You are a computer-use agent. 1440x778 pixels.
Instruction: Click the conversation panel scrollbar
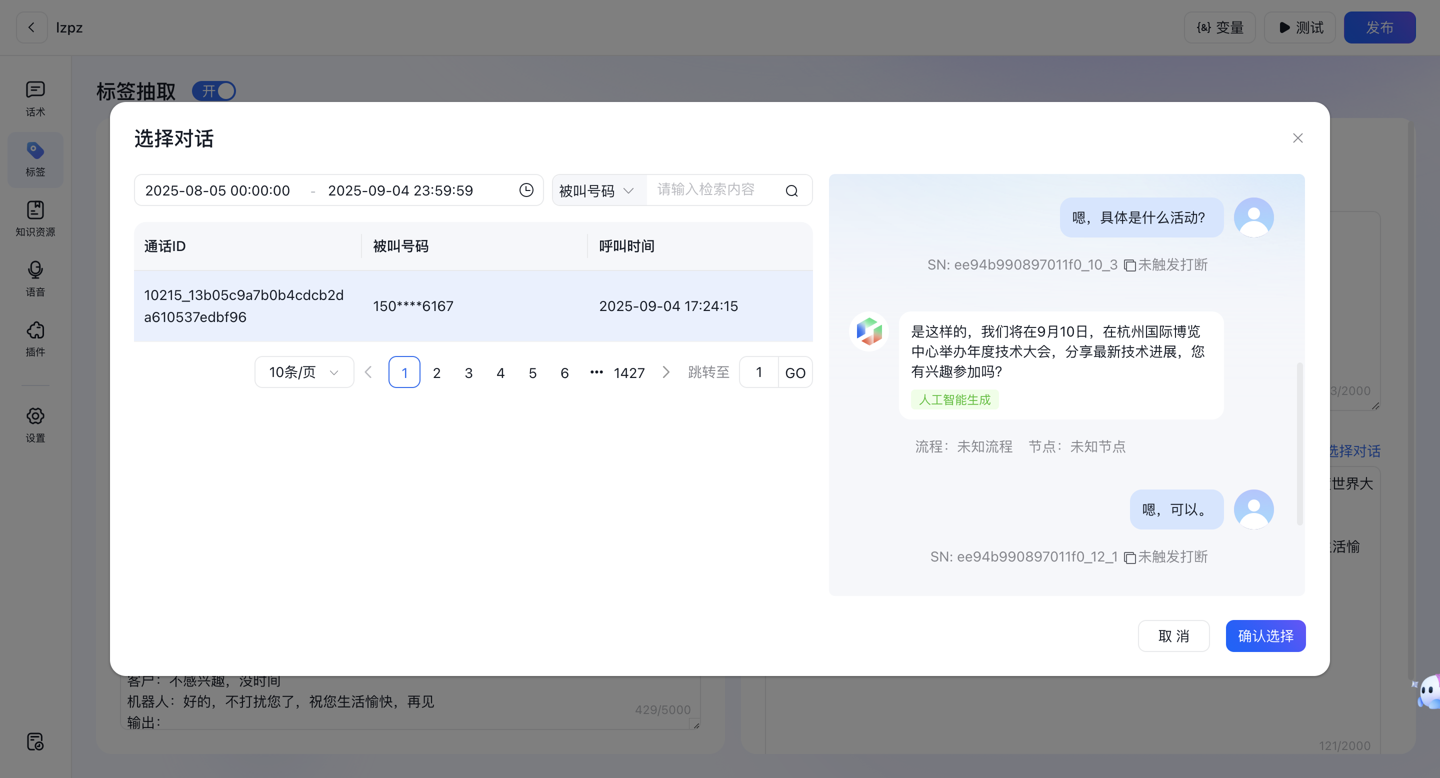tap(1299, 444)
